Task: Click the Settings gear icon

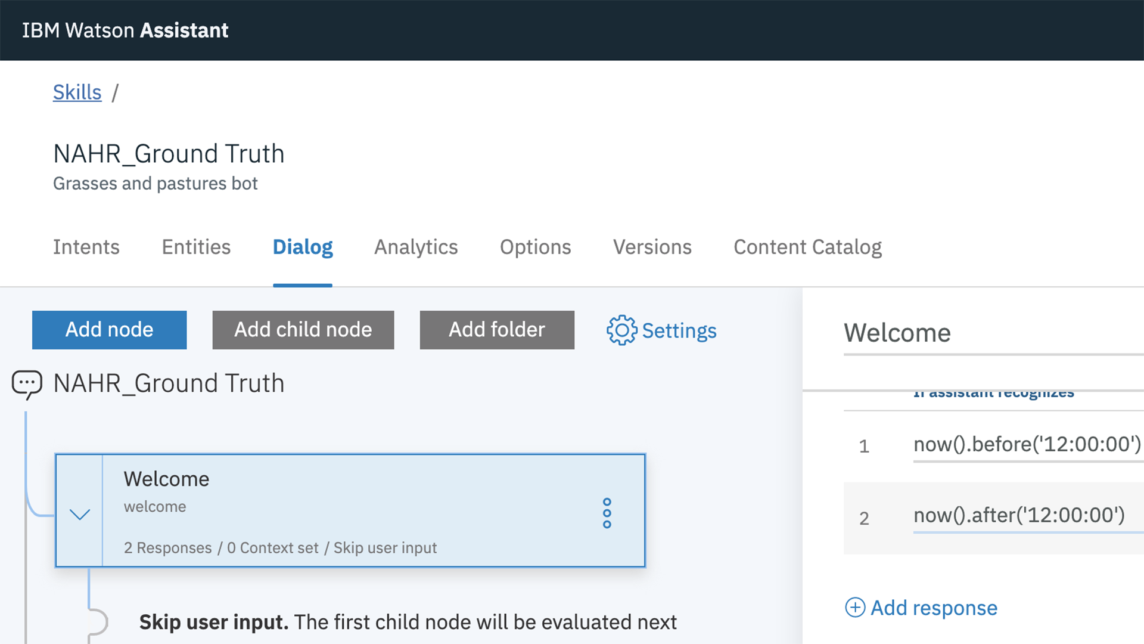Action: tap(621, 330)
